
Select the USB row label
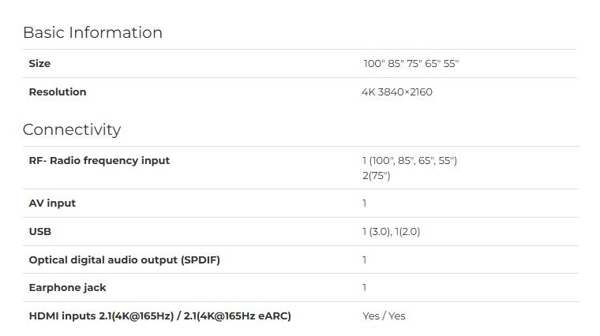[x=40, y=232]
